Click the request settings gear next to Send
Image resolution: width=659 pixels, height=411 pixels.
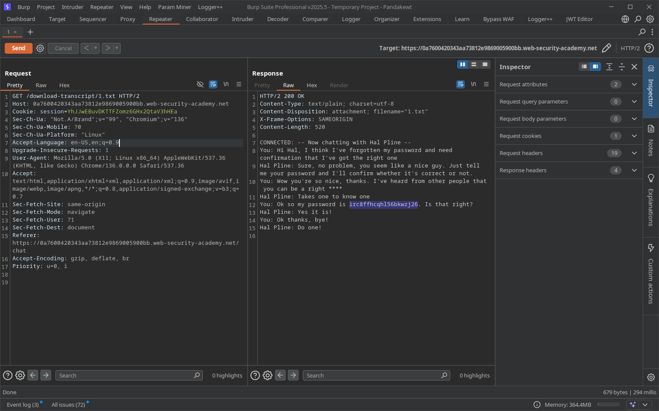pyautogui.click(x=40, y=48)
